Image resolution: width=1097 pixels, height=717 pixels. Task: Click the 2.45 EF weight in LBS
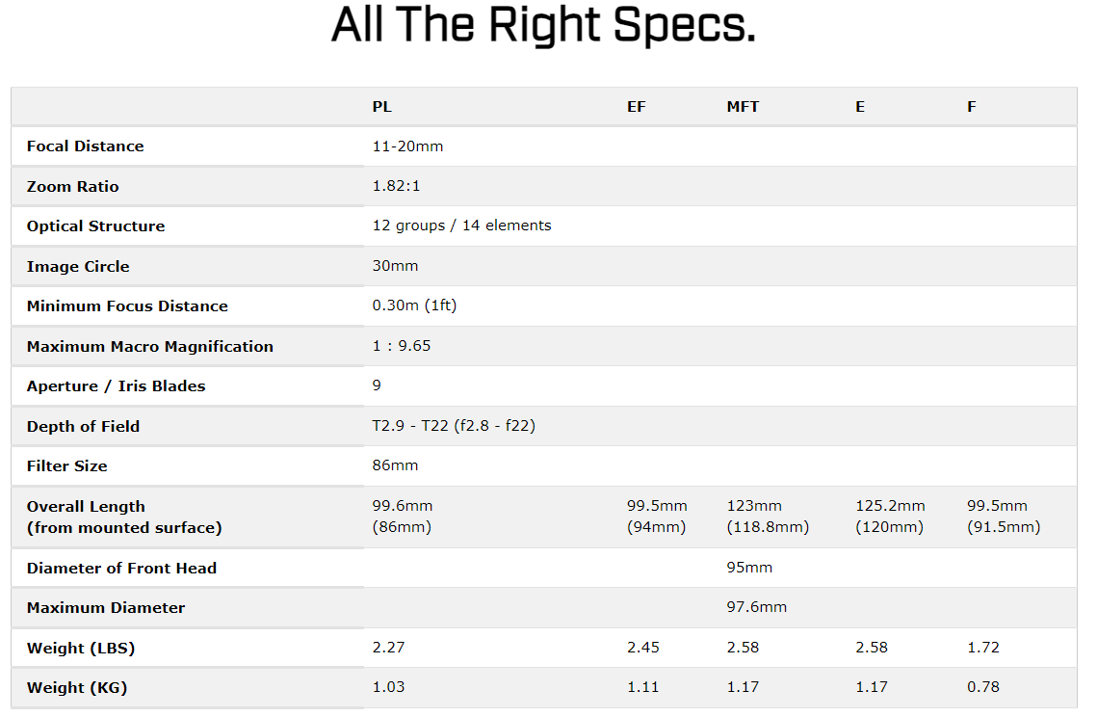point(642,648)
